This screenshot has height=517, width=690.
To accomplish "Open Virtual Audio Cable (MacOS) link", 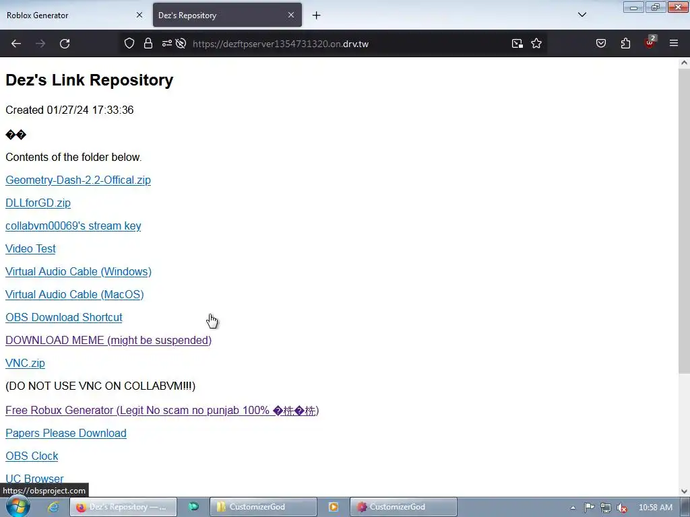I will [74, 295].
